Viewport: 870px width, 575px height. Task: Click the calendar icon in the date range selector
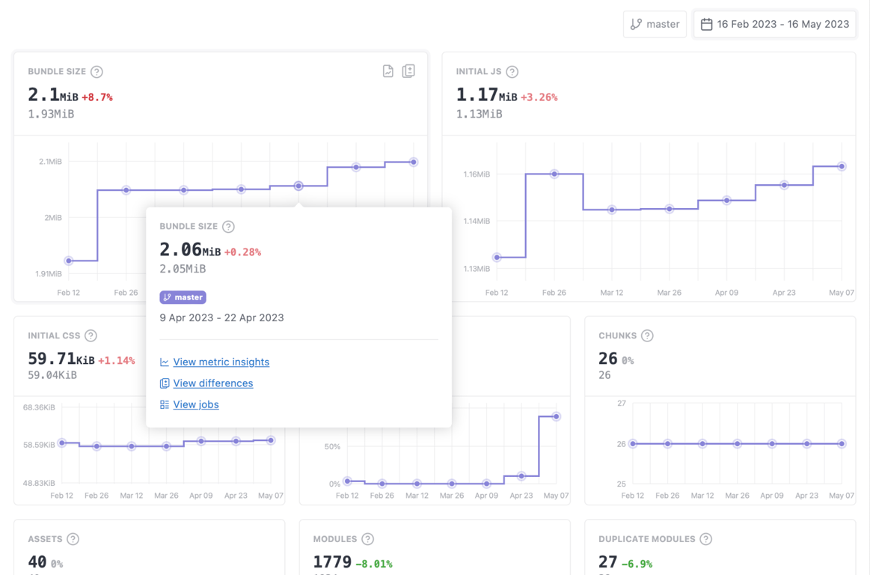point(707,23)
